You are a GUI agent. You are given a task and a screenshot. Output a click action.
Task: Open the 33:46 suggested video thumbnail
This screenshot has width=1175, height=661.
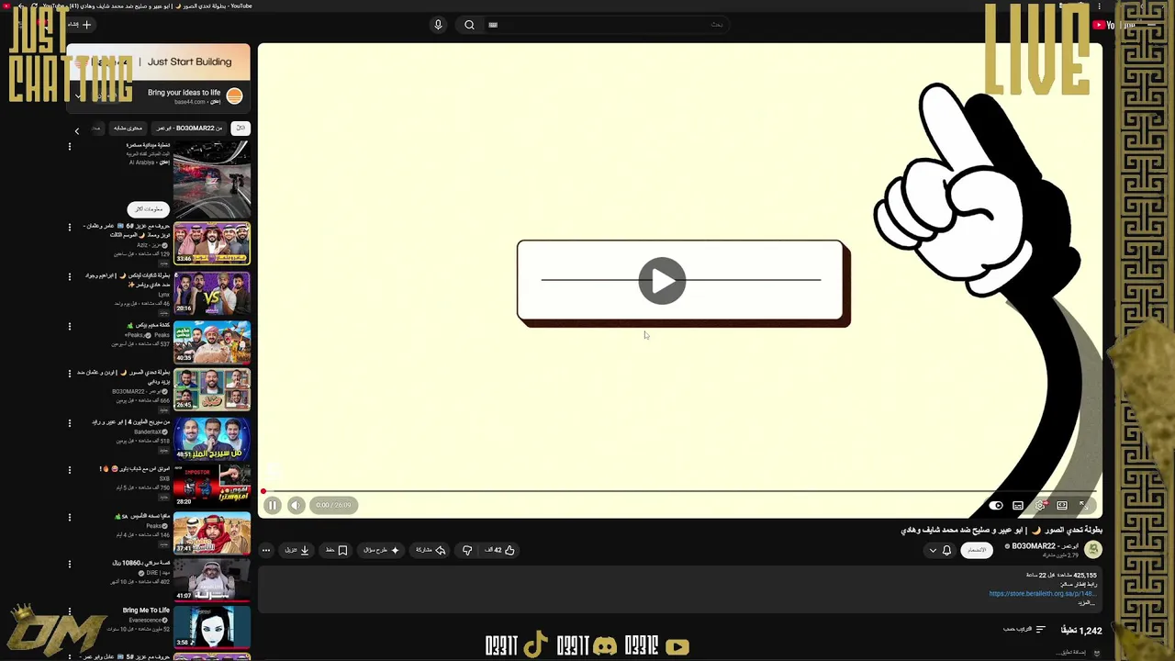coord(212,243)
